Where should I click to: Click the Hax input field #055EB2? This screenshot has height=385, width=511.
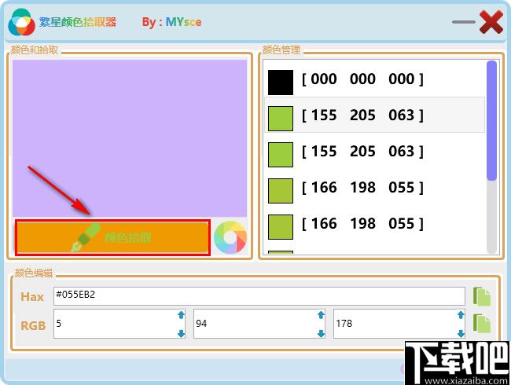tap(259, 296)
